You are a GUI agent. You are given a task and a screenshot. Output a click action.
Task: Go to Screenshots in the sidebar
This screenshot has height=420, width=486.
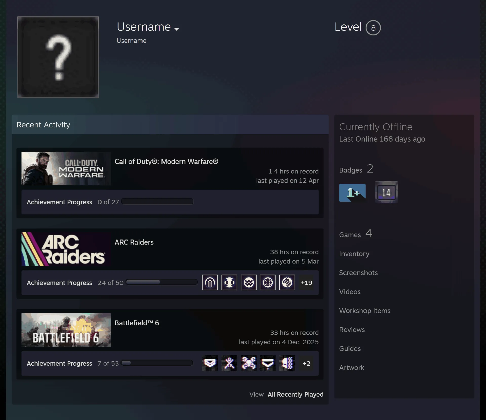[x=358, y=273]
